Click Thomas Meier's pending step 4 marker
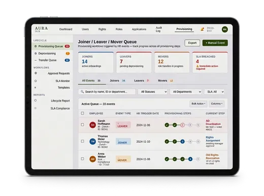Screen dimensions: 264x196 (x=190, y=141)
